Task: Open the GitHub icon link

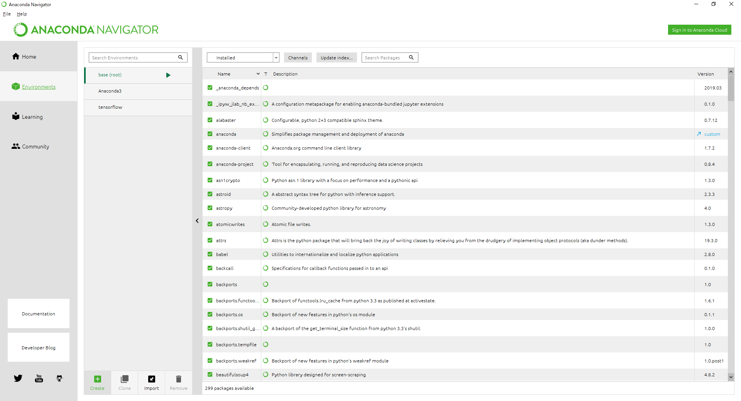Action: [59, 378]
